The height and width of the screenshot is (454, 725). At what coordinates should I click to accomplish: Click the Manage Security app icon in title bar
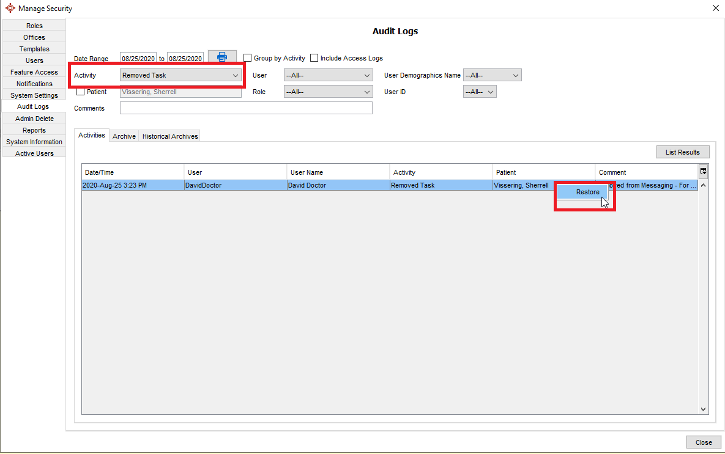tap(10, 9)
